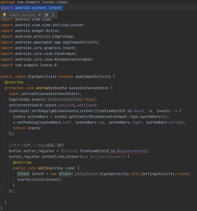Image resolution: width=197 pixels, height=211 pixels.
Task: Click the onCreate method name
Action: (44, 88)
